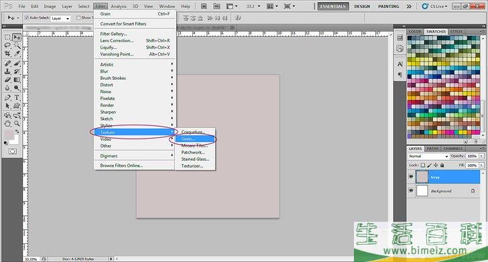Toggle visibility of the Gray layer
488x262 pixels.
(x=411, y=177)
